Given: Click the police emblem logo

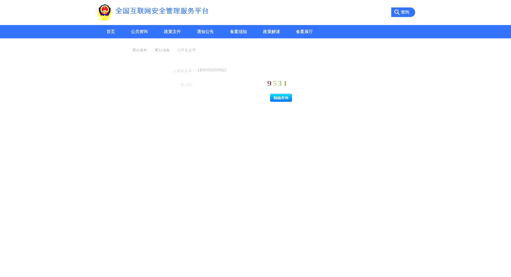Looking at the screenshot, I should (104, 12).
